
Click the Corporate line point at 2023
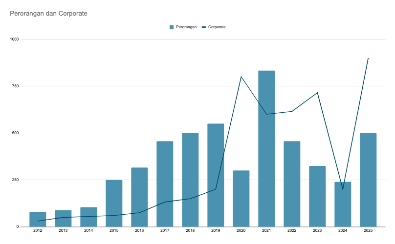(317, 93)
